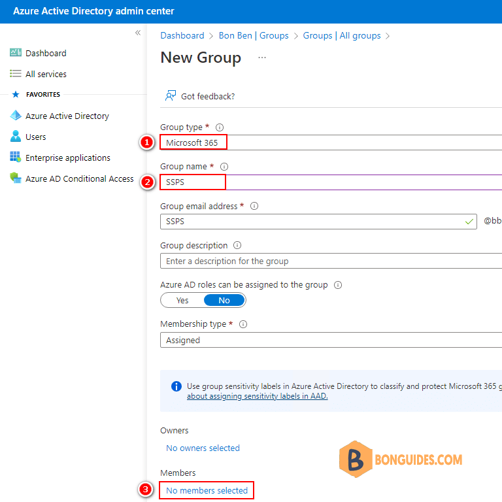502x502 pixels.
Task: Click the breadcrumb chevron after Dashboard
Action: [211, 36]
